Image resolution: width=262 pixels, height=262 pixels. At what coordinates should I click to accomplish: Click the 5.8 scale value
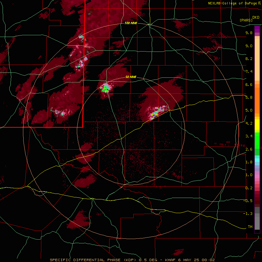pos(249,98)
